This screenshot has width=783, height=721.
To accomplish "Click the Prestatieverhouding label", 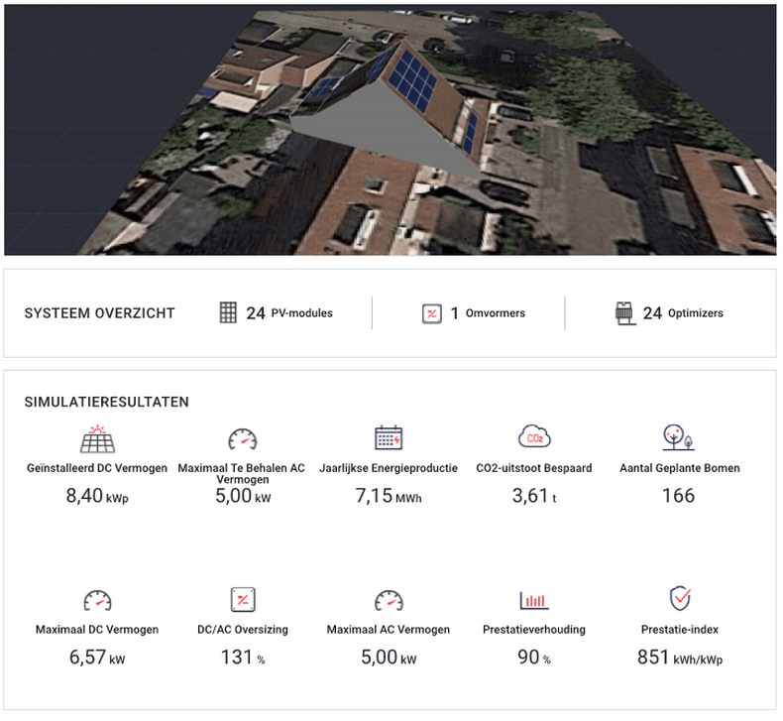I will point(535,631).
